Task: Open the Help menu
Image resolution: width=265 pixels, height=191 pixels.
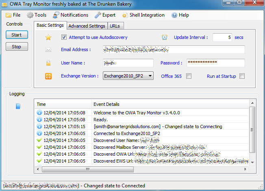Action: [x=180, y=15]
